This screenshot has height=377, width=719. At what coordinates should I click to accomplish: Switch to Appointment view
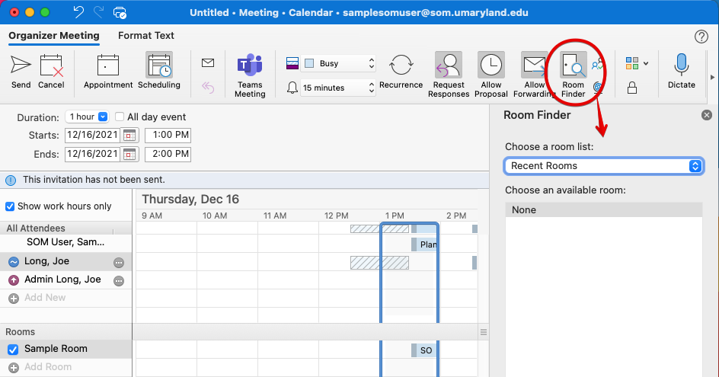click(x=108, y=71)
